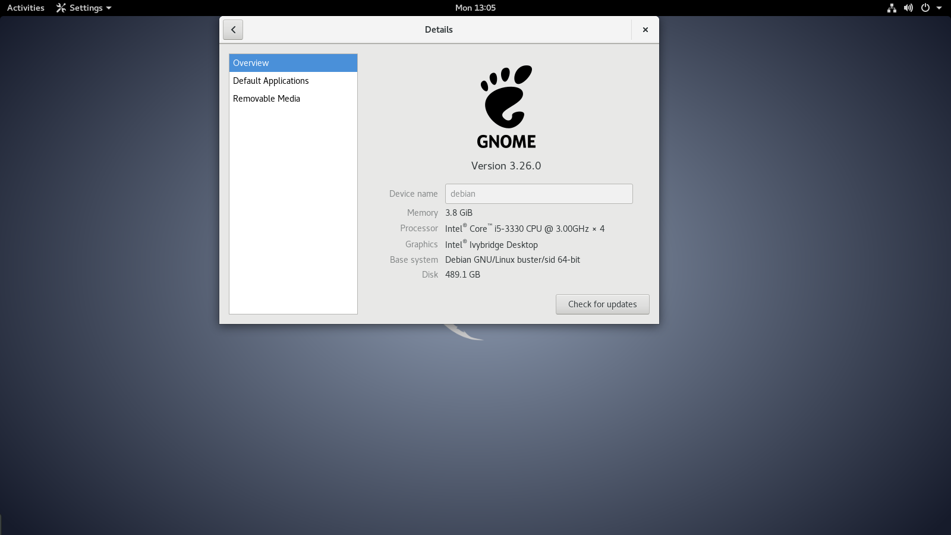Click the GNOME wordmark text
Viewport: 951px width, 535px height.
(506, 141)
